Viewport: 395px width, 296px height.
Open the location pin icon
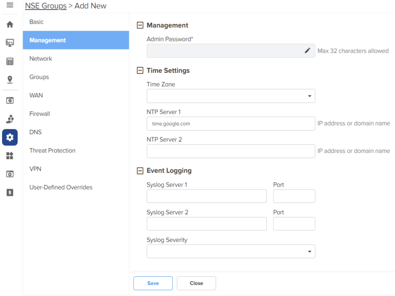click(x=10, y=80)
